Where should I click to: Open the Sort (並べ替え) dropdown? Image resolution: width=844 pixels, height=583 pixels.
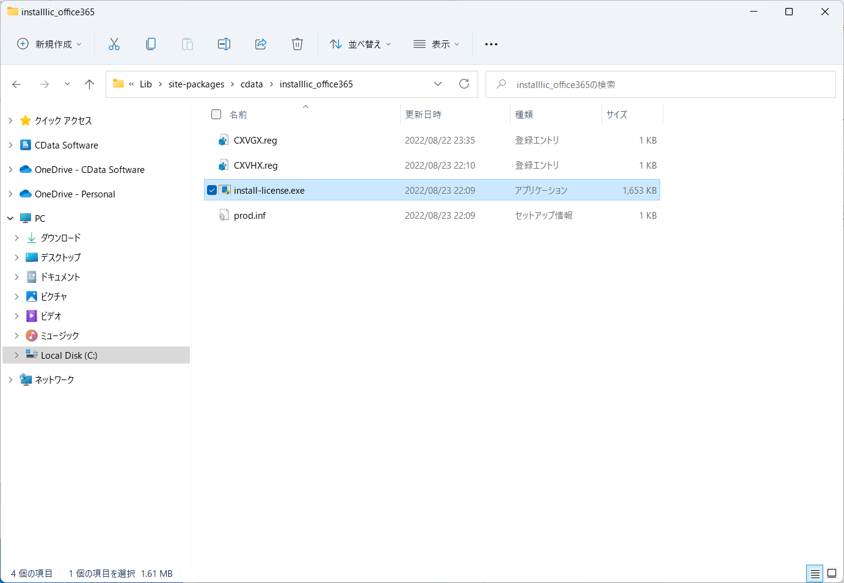tap(360, 44)
